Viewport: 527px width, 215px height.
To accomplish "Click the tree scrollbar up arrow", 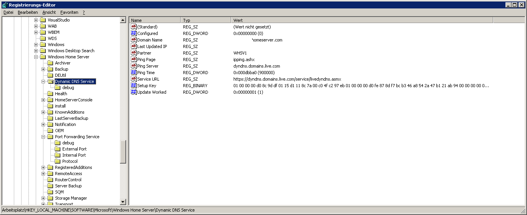I will point(123,20).
